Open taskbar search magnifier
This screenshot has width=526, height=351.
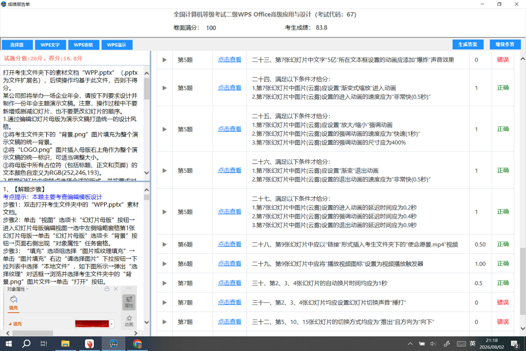(26, 343)
